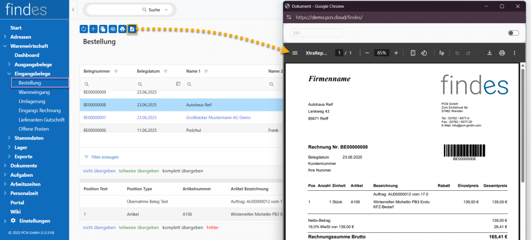
Task: Open the PDF viewer sidebar menu
Action: 295,53
